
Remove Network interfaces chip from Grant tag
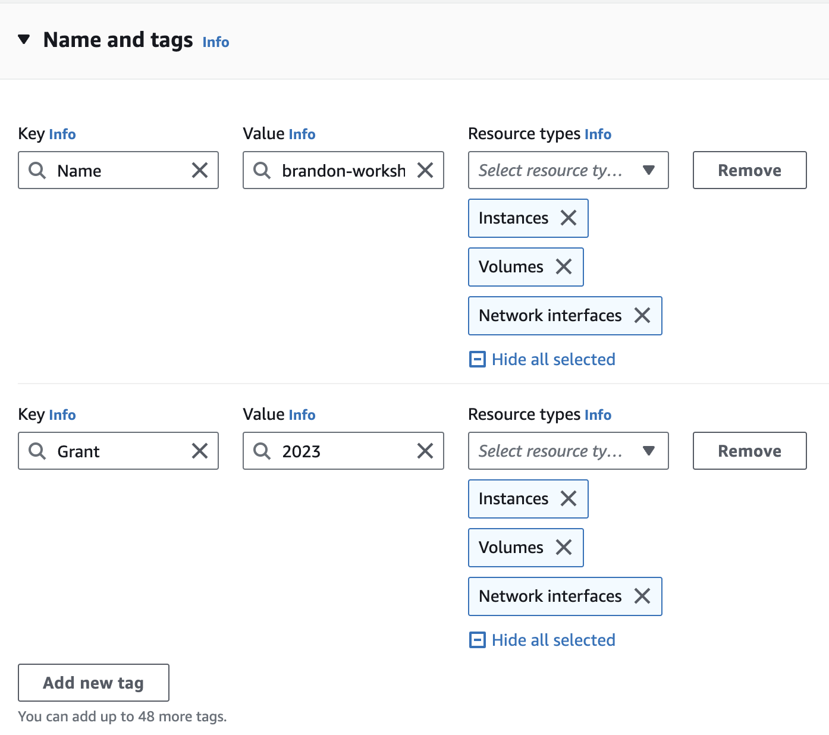642,596
